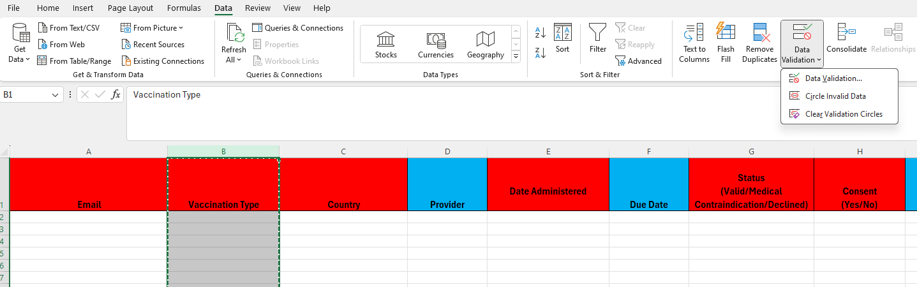Select the Currencies data type
917x287 pixels.
(436, 44)
